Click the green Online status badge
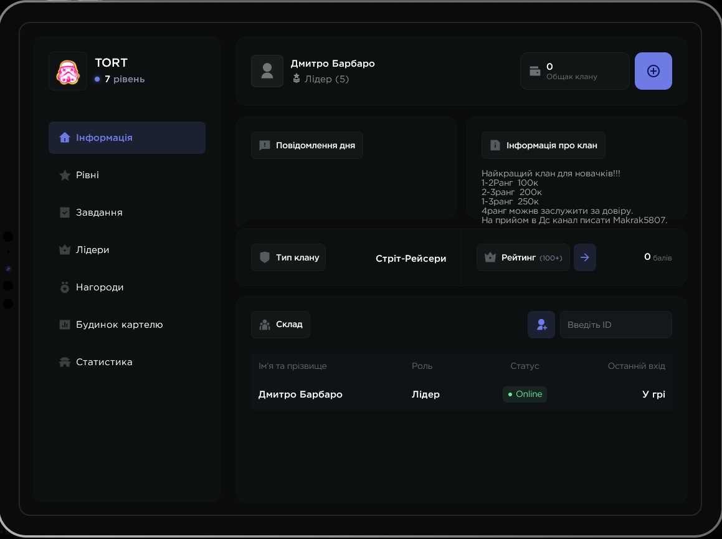Image resolution: width=722 pixels, height=539 pixels. pos(525,394)
